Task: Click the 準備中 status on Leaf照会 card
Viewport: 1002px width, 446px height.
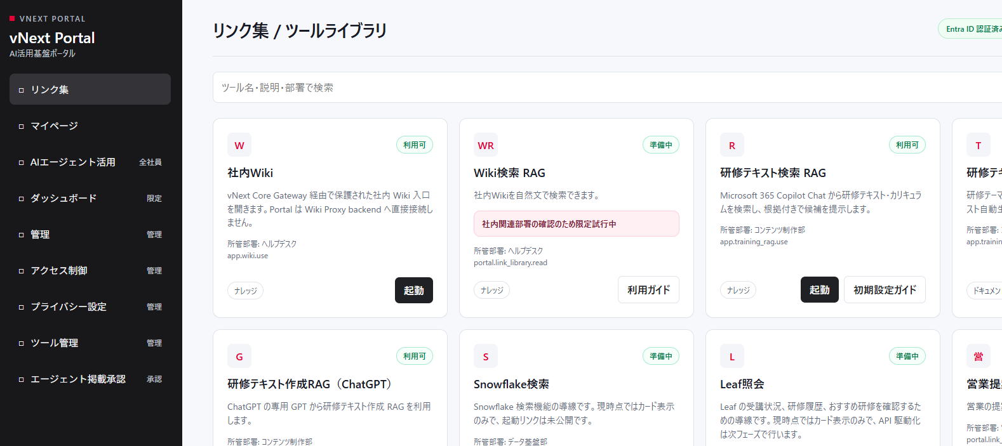Action: 907,356
